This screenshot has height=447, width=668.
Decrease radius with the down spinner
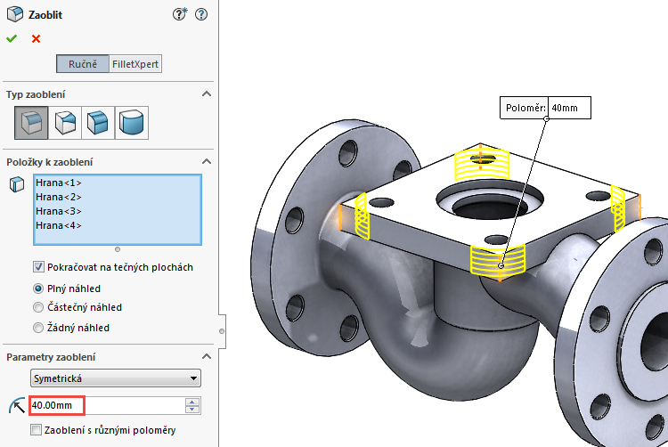pyautogui.click(x=192, y=410)
